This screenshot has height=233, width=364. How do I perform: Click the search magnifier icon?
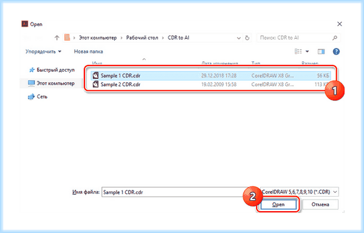[x=334, y=38]
